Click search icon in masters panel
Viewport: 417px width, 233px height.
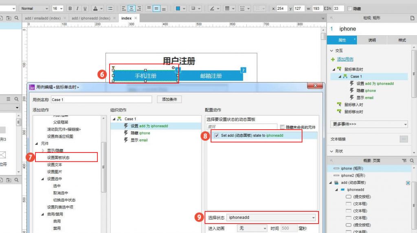tap(16, 180)
